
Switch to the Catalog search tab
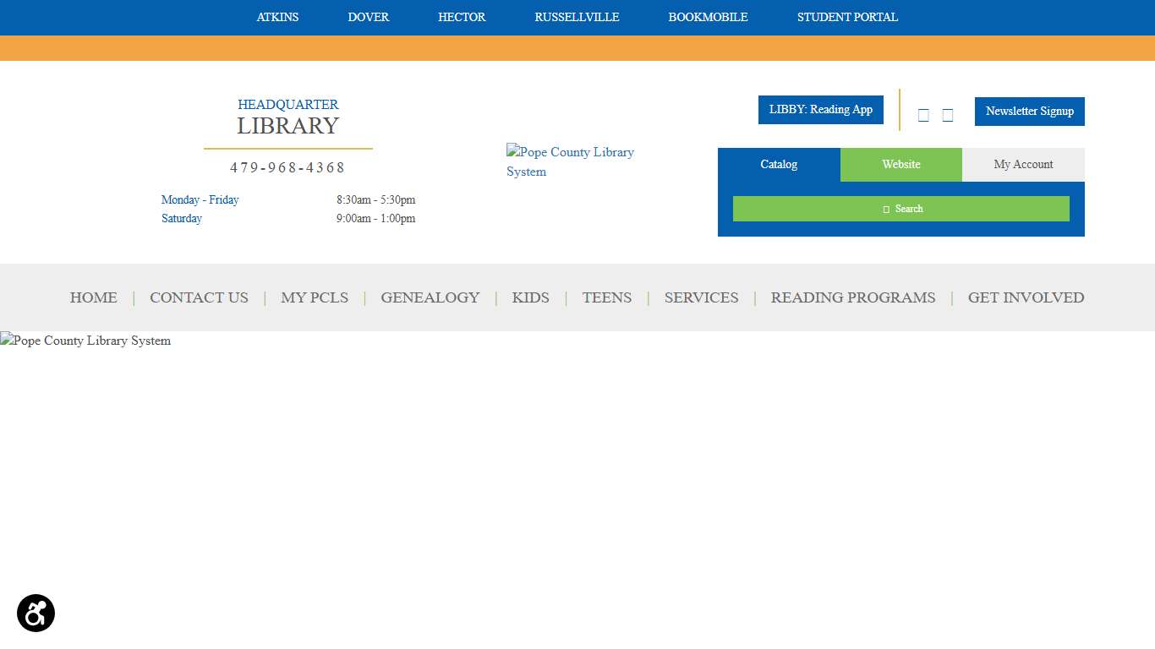(x=778, y=164)
